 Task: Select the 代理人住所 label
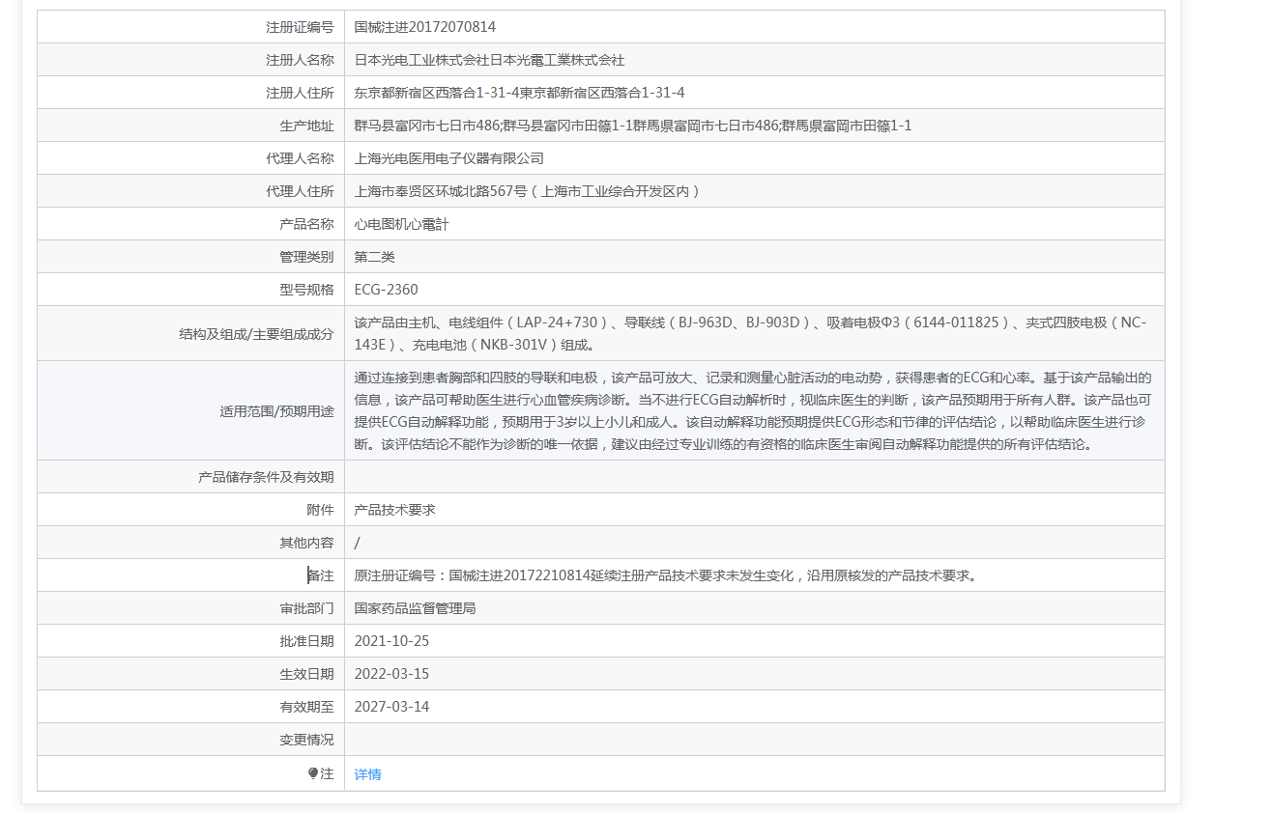[300, 191]
